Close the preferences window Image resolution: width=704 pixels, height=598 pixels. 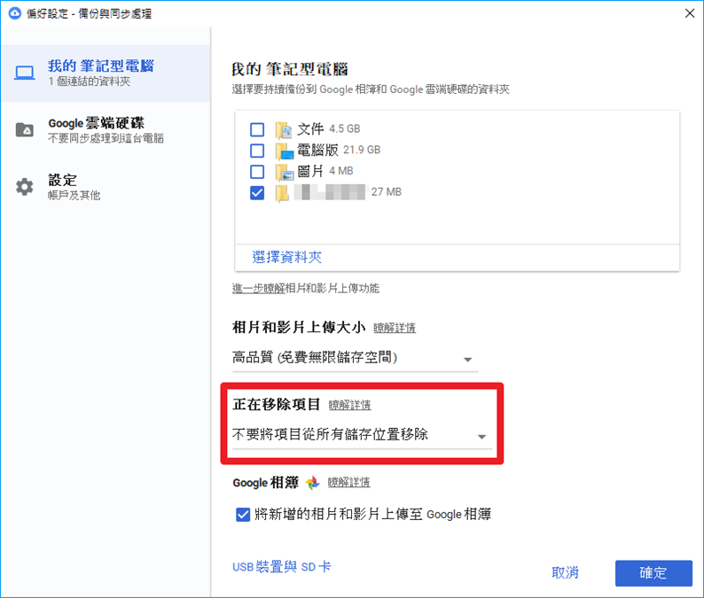coord(690,13)
